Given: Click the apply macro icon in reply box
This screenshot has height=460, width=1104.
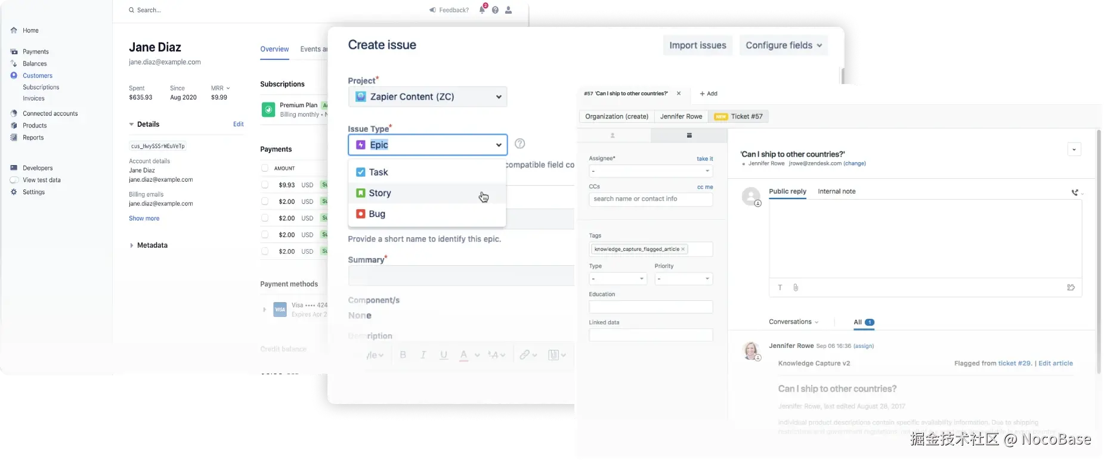Looking at the screenshot, I should tap(1071, 288).
